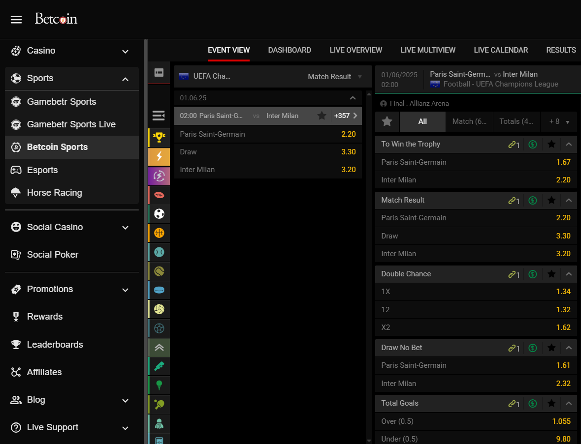Select the Totals (4... markets tab
Viewport: 581px width, 444px height.
(x=516, y=121)
